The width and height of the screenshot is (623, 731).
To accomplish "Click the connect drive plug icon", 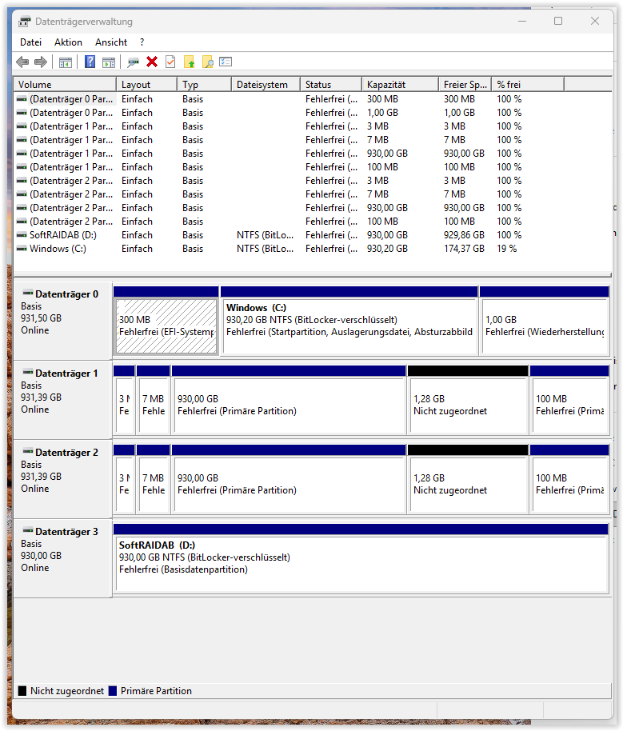I will (x=133, y=62).
